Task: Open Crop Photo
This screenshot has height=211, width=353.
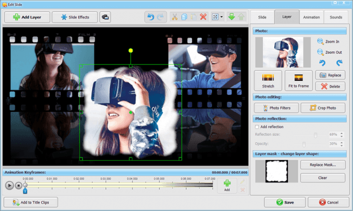Action: 323,108
